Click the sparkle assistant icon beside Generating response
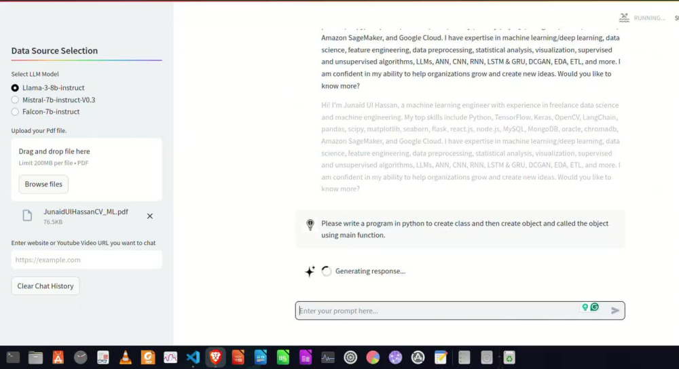 pyautogui.click(x=310, y=271)
